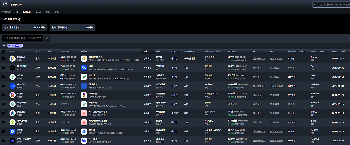Reset filters with the refresh icon

[x=4, y=46]
